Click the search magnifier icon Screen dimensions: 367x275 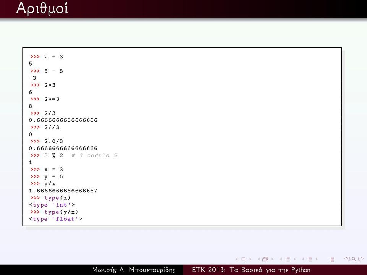coord(354,259)
